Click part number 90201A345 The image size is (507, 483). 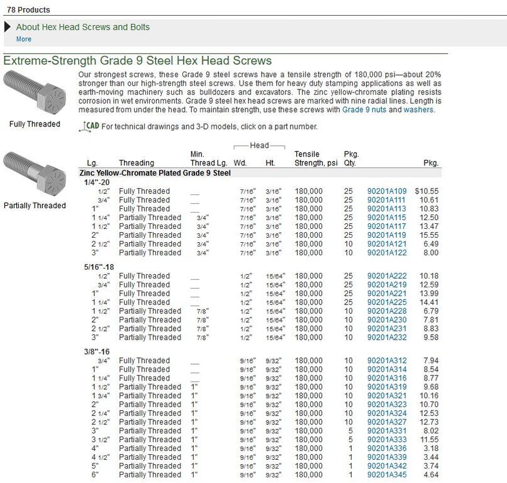(387, 475)
